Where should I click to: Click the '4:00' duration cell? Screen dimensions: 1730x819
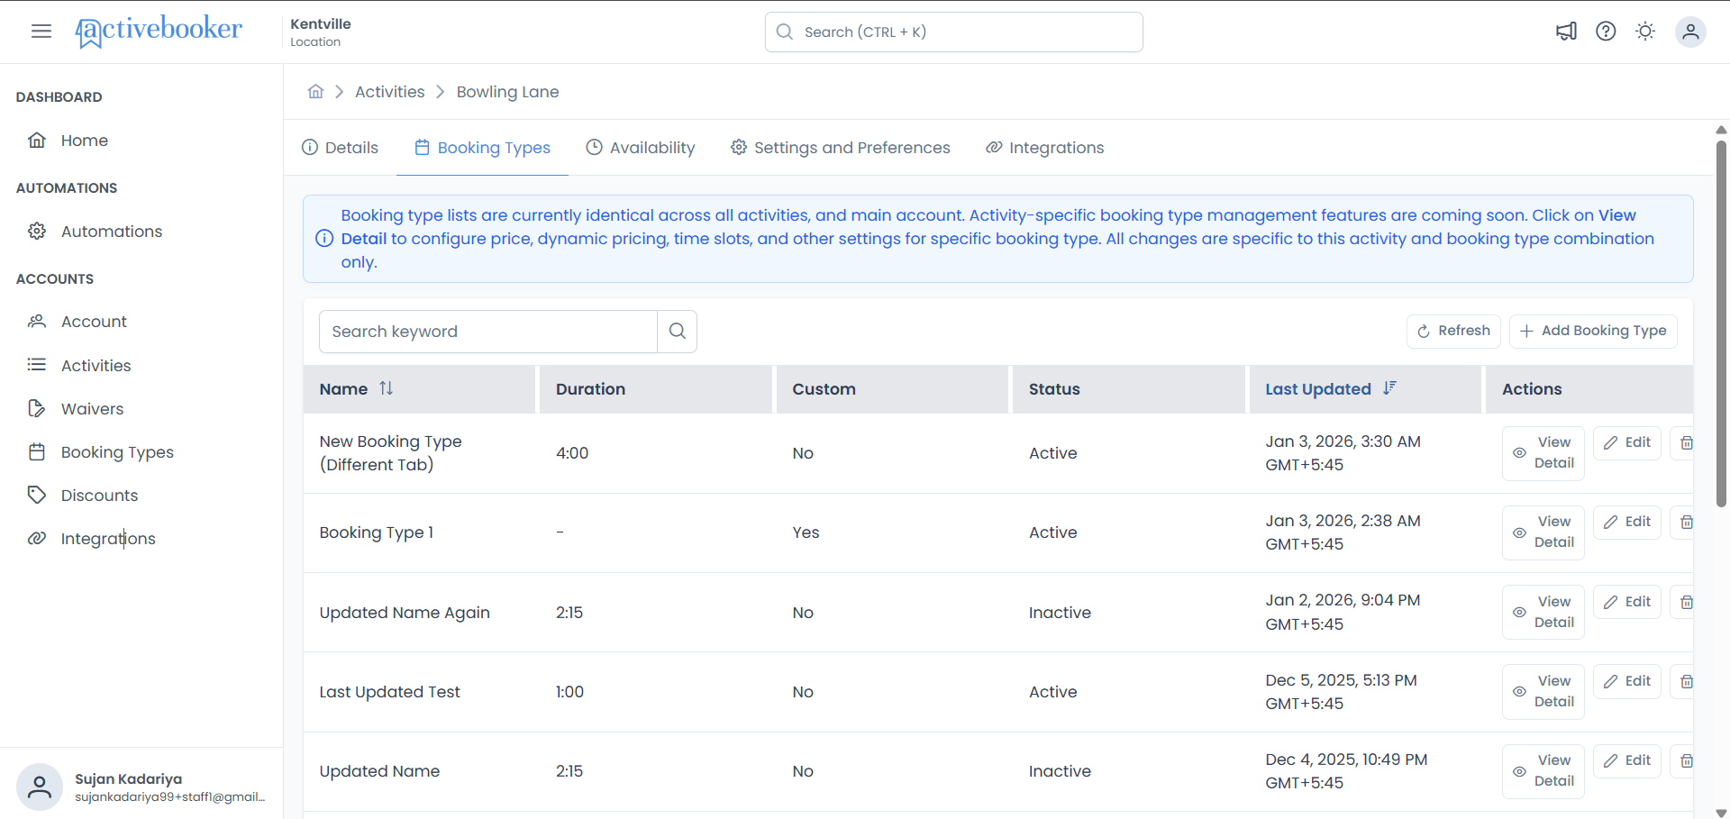pyautogui.click(x=572, y=453)
